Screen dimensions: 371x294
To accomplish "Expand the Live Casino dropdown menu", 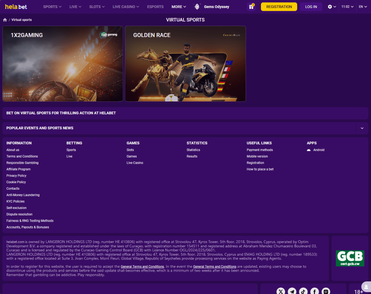I will (126, 7).
